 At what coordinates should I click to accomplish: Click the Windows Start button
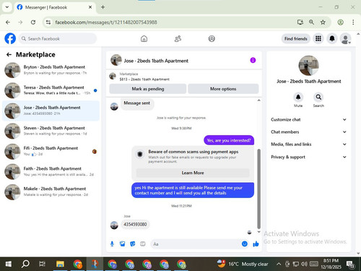[x=9, y=264]
